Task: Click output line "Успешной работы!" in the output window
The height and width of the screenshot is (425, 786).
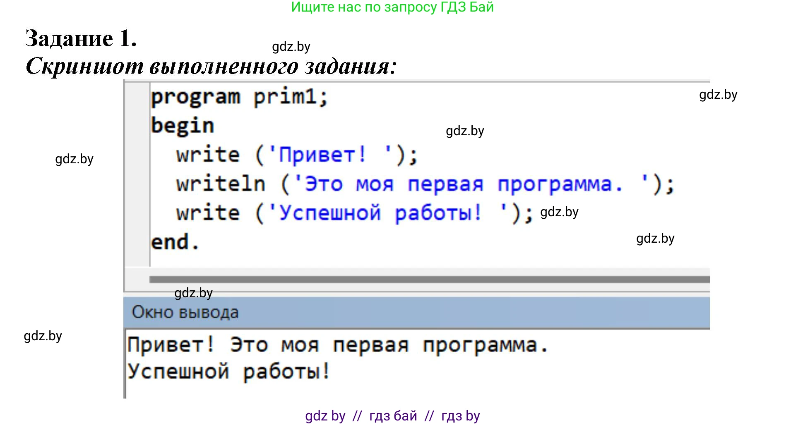Action: point(228,371)
